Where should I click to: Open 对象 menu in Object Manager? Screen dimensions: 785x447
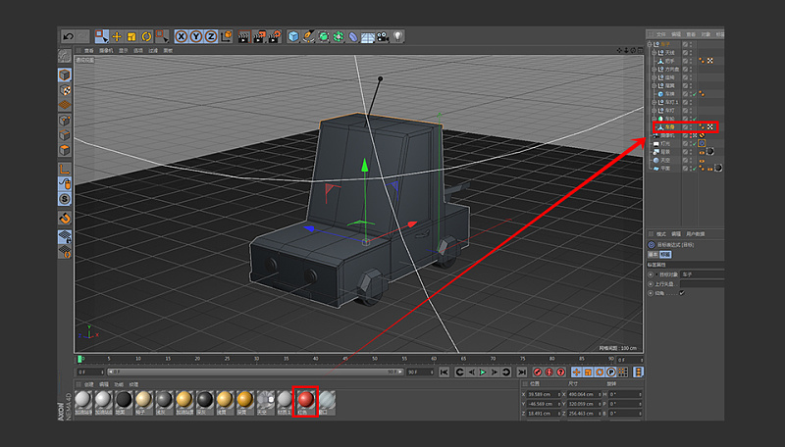click(x=706, y=34)
